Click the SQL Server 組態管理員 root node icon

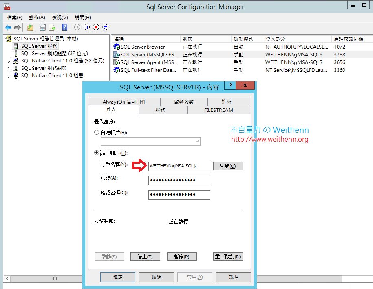(x=8, y=39)
